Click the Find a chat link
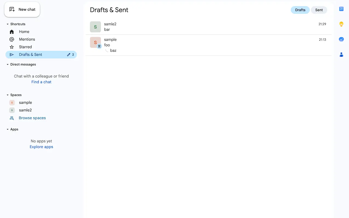Screen dimensions: 349x218 (x=41, y=82)
